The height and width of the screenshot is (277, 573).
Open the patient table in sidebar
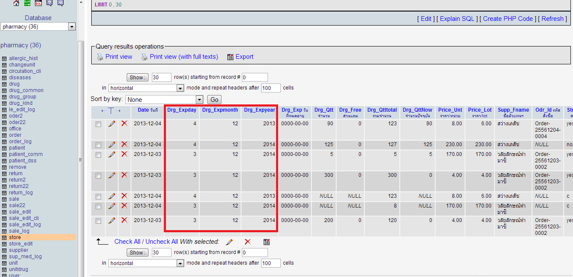click(x=17, y=148)
